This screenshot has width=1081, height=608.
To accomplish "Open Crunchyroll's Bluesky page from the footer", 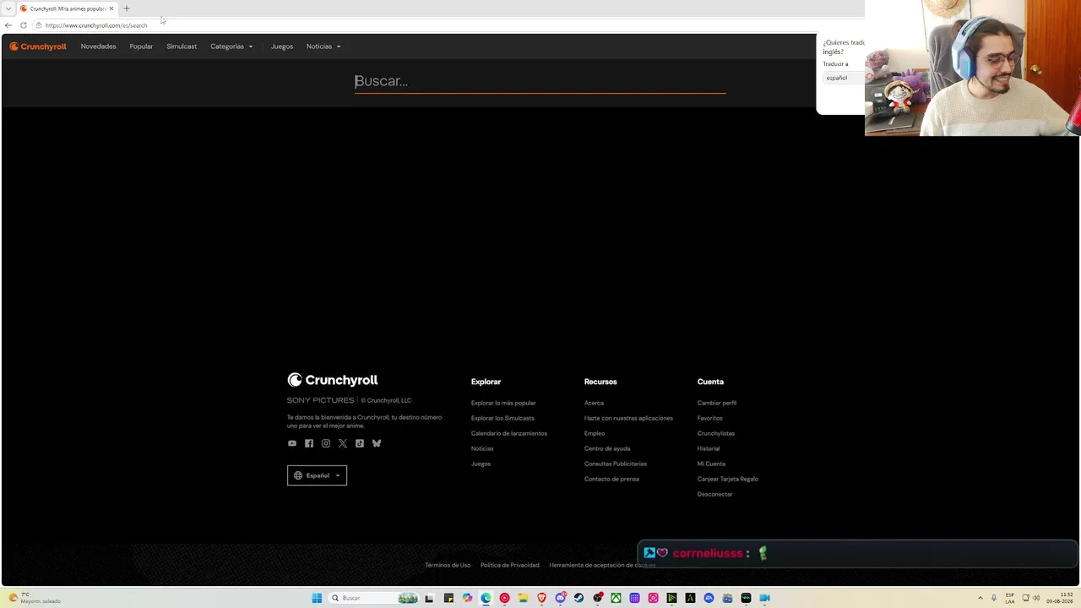I will pos(377,443).
